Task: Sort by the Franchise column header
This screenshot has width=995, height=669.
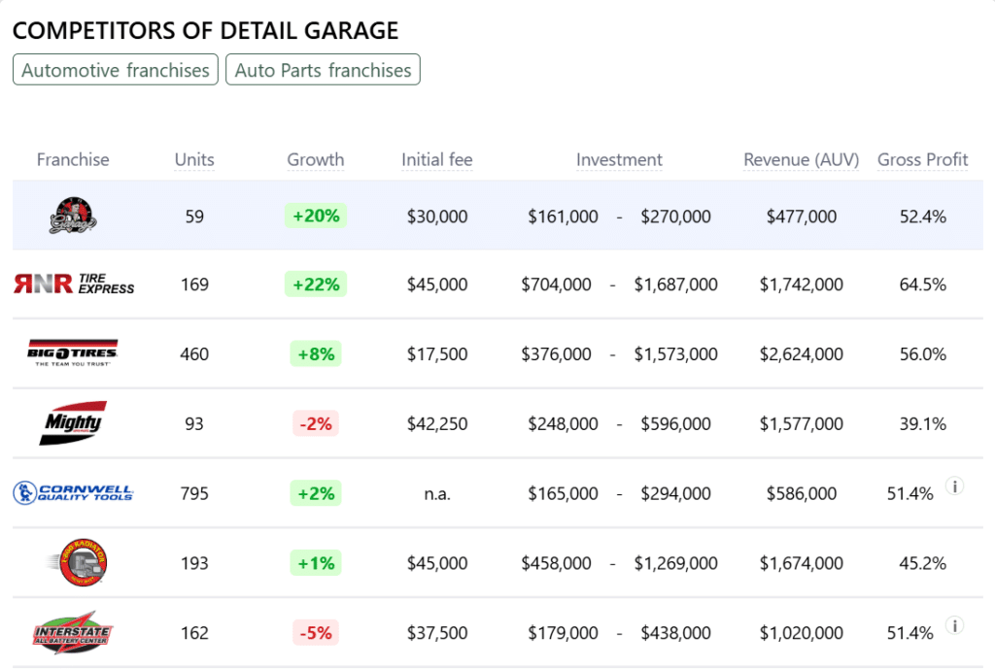Action: (x=73, y=160)
